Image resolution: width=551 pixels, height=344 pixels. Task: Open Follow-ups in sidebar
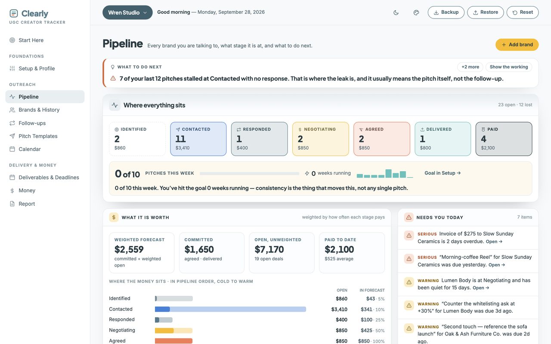(45, 123)
